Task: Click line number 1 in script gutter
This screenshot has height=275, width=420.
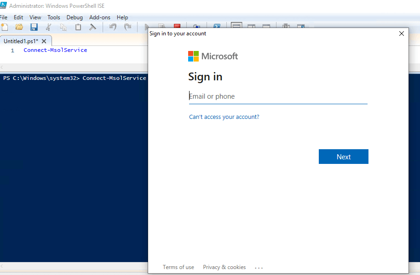Action: point(12,50)
